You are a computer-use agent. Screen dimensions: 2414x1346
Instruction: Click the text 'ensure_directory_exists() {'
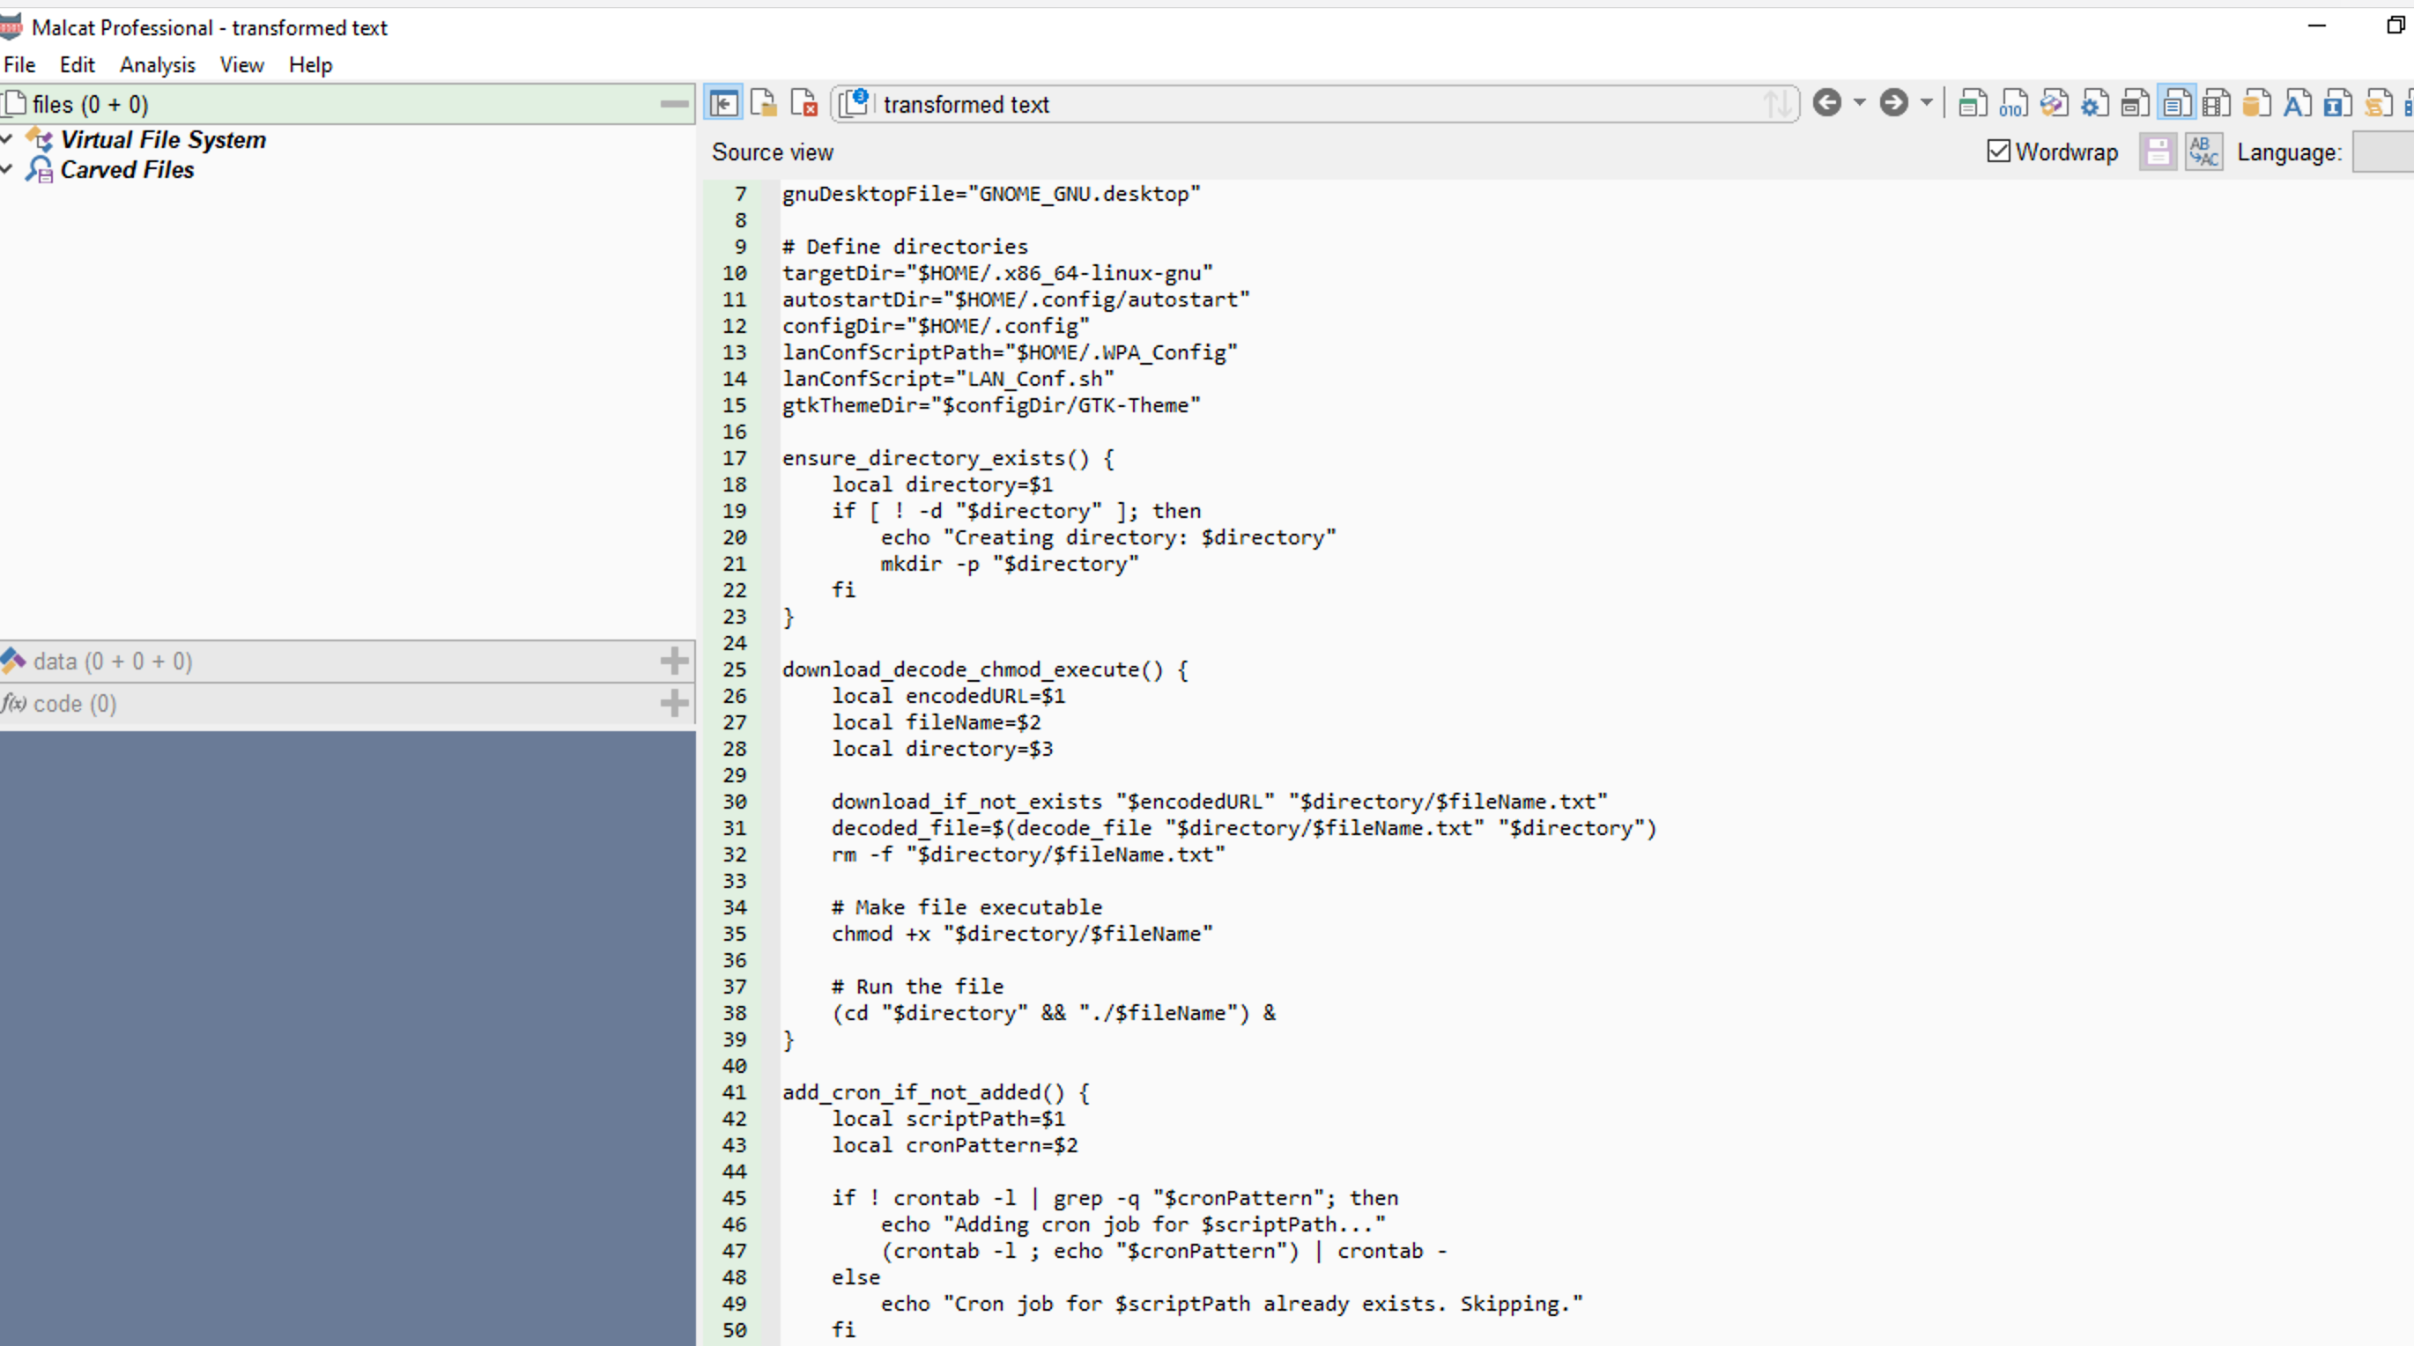[x=948, y=458]
